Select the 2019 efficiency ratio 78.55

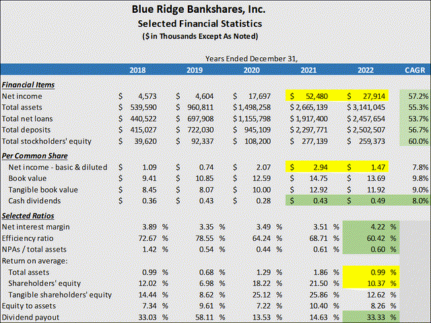(205, 238)
